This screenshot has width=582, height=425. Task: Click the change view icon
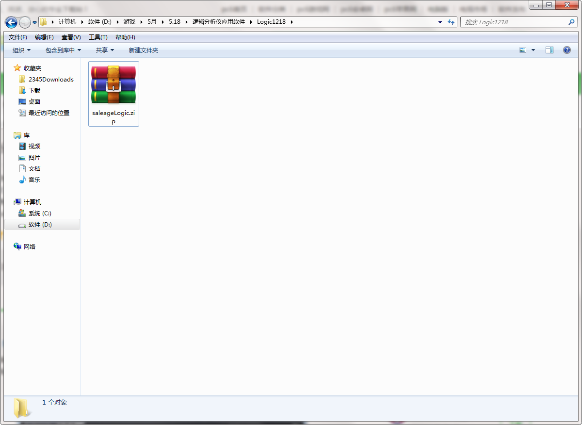tap(523, 50)
